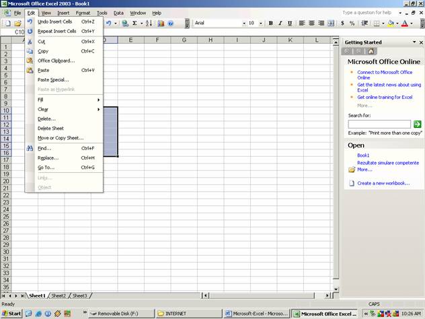425x319 pixels.
Task: Open Find from the Edit menu
Action: click(64, 148)
